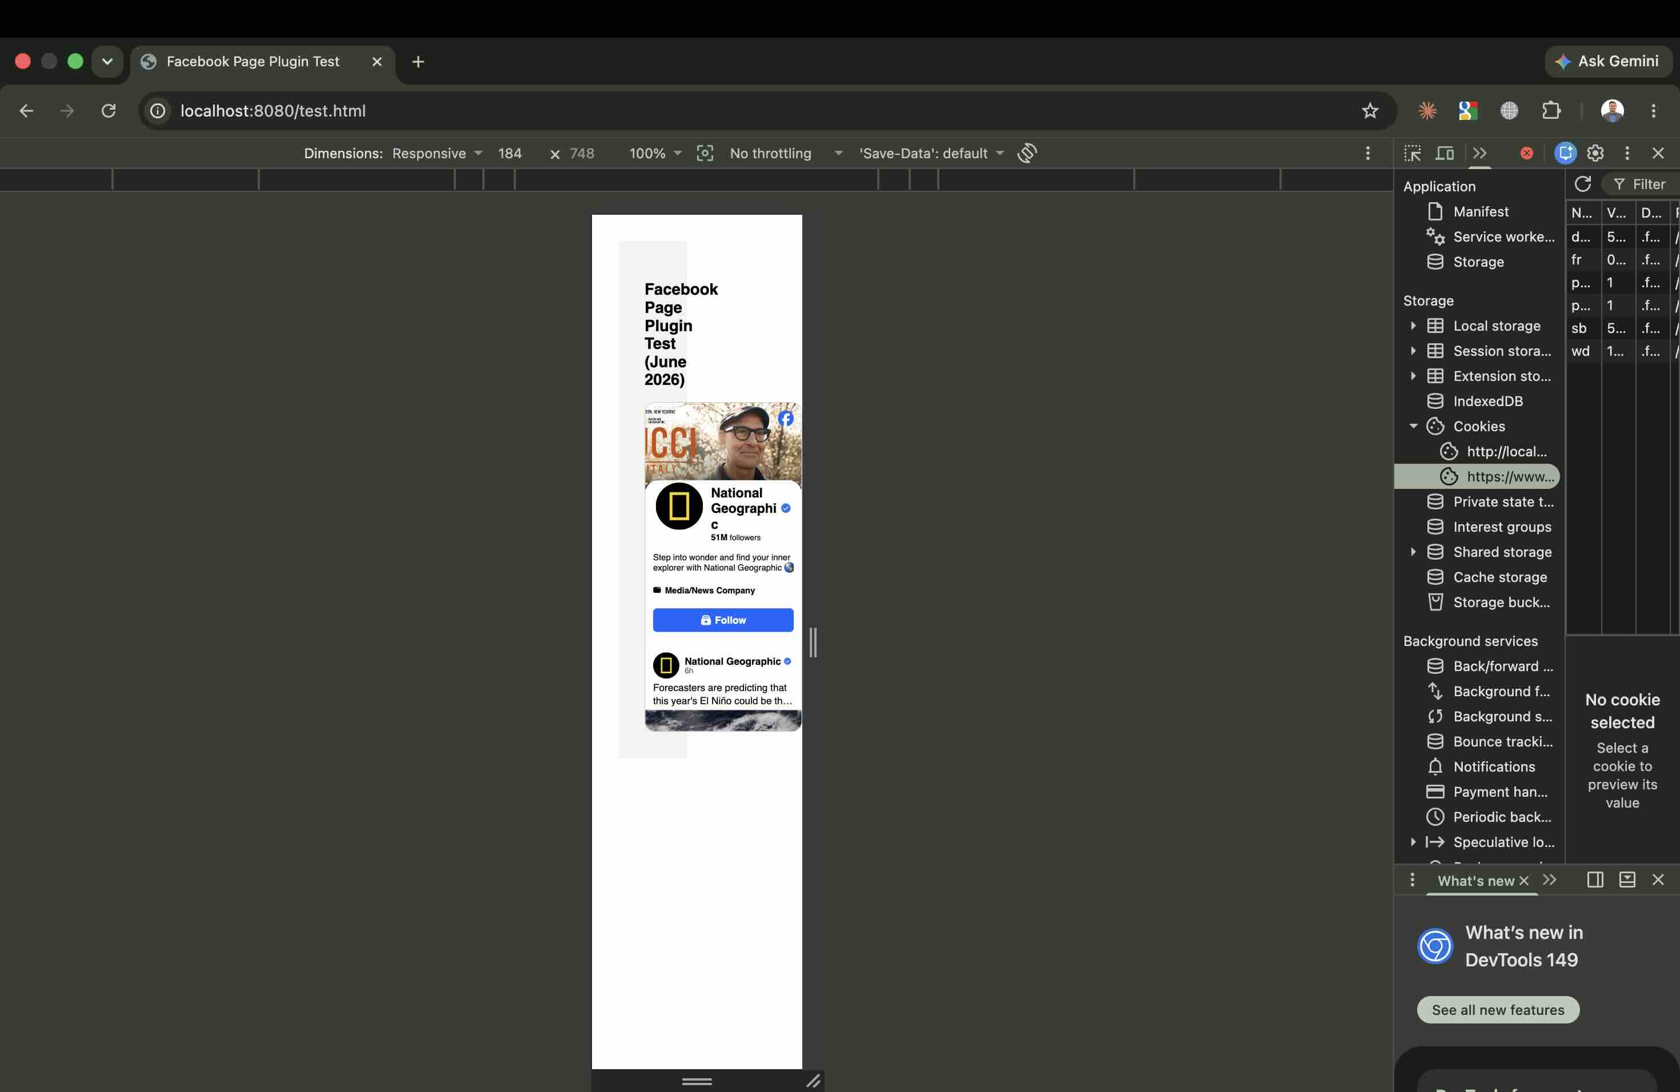The height and width of the screenshot is (1092, 1680).
Task: Rotate the viewport orientation icon
Action: click(x=1027, y=153)
